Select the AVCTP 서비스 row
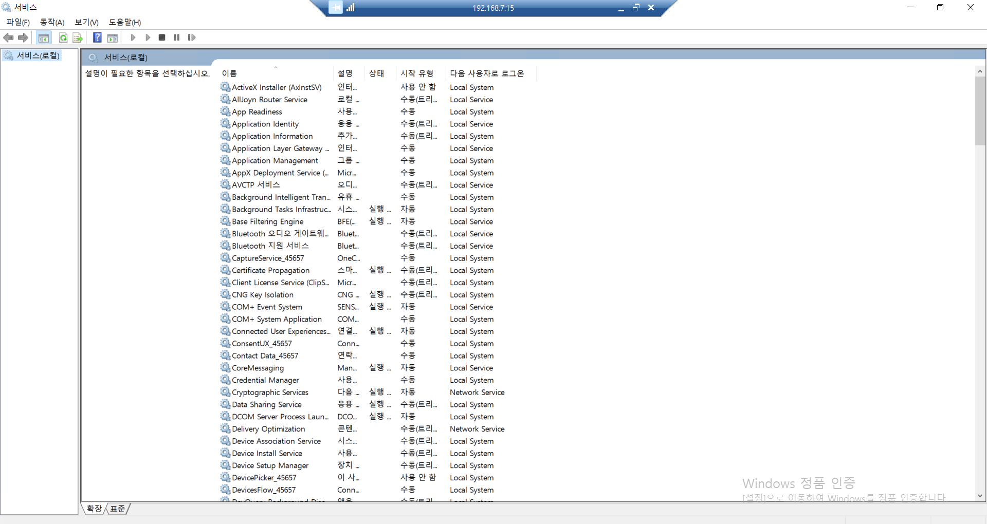This screenshot has height=524, width=987. [x=378, y=185]
